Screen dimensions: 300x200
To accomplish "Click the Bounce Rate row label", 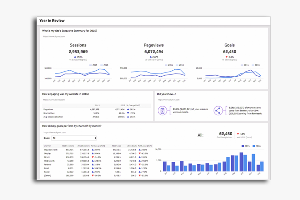I will point(49,113).
